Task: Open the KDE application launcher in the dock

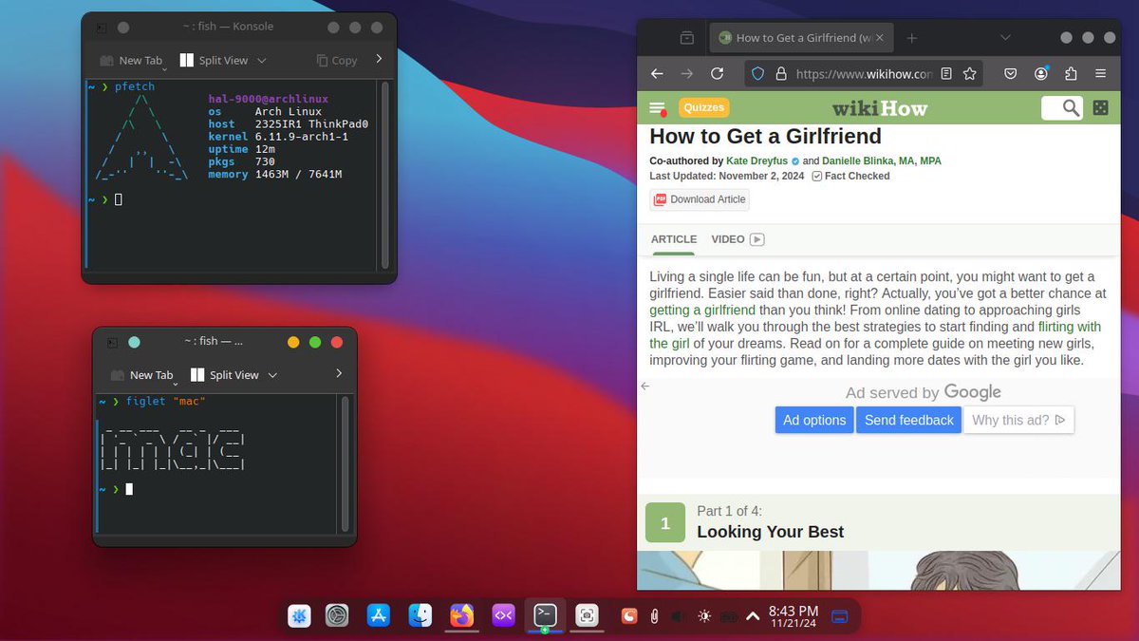Action: (x=299, y=616)
